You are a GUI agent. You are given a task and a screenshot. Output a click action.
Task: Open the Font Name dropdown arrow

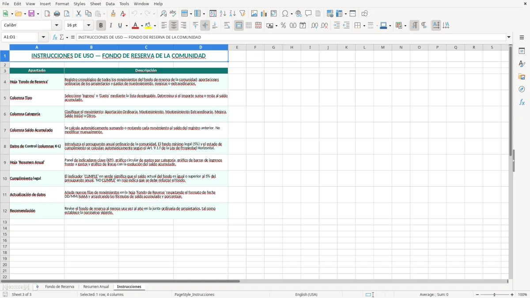[x=57, y=26]
